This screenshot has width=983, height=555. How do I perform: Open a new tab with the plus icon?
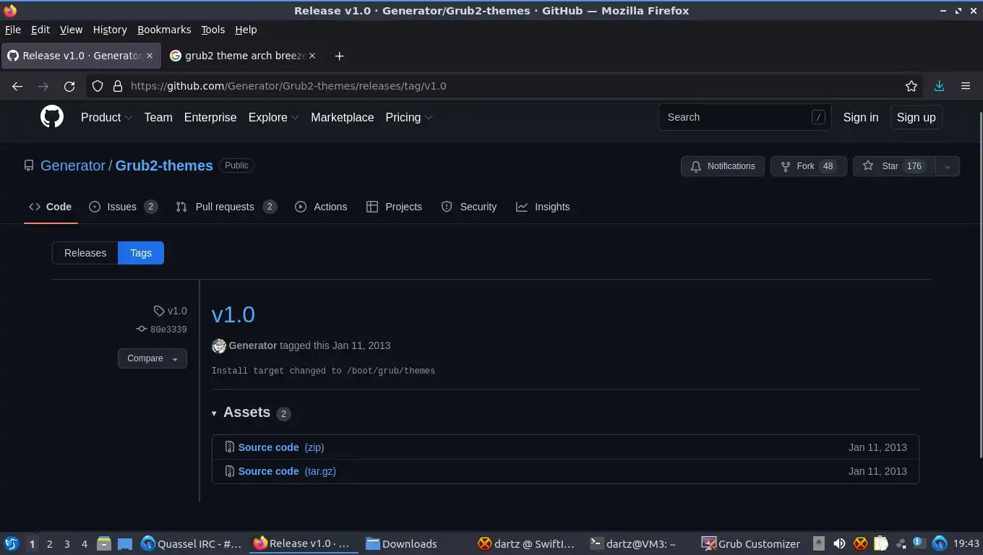click(339, 56)
